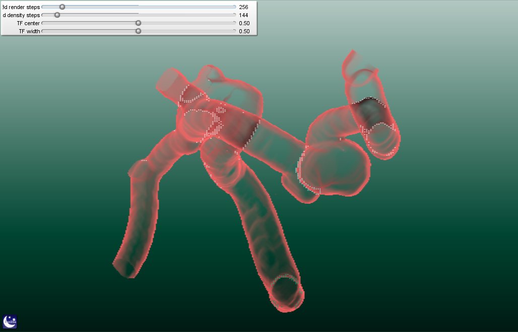The width and height of the screenshot is (518, 332).
Task: Click the TF width value 0.50
Action: click(244, 31)
